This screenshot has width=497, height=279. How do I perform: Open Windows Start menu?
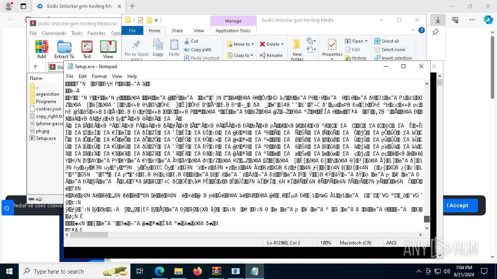click(x=9, y=271)
